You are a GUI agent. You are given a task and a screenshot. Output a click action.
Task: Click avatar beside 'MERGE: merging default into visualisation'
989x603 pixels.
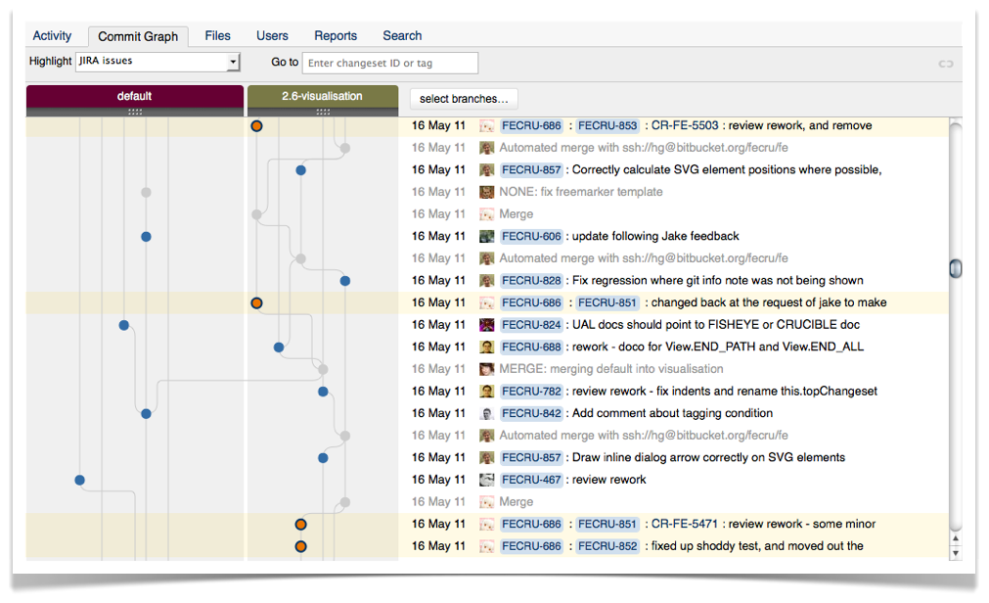[x=486, y=369]
